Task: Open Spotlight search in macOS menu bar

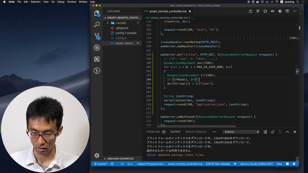Action: point(298,2)
